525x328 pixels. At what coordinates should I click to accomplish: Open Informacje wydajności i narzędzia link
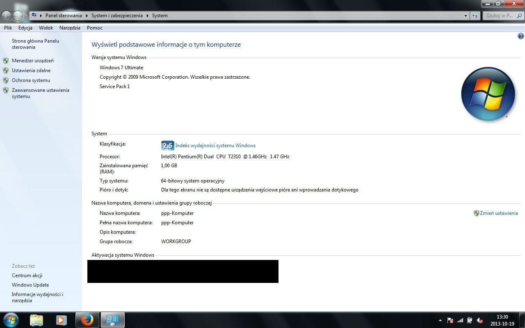(37, 297)
